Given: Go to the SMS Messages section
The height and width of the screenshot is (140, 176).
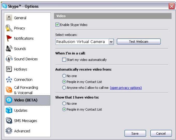Looking at the screenshot, I should 27,121.
